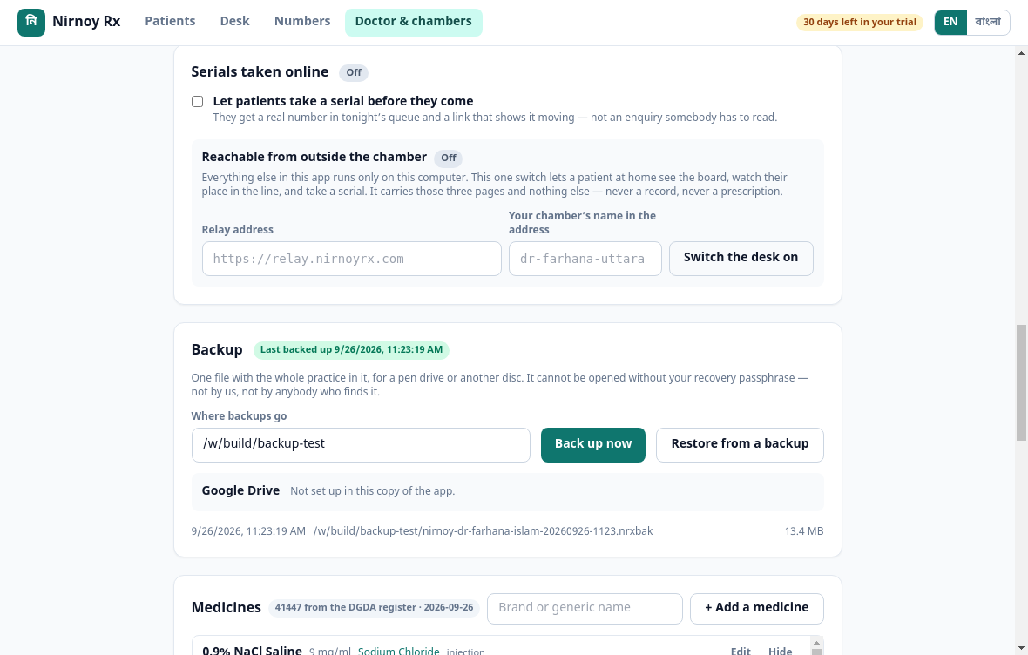Screen dimensions: 1028x655
Task: Click Restore from a backup
Action: [x=740, y=445]
